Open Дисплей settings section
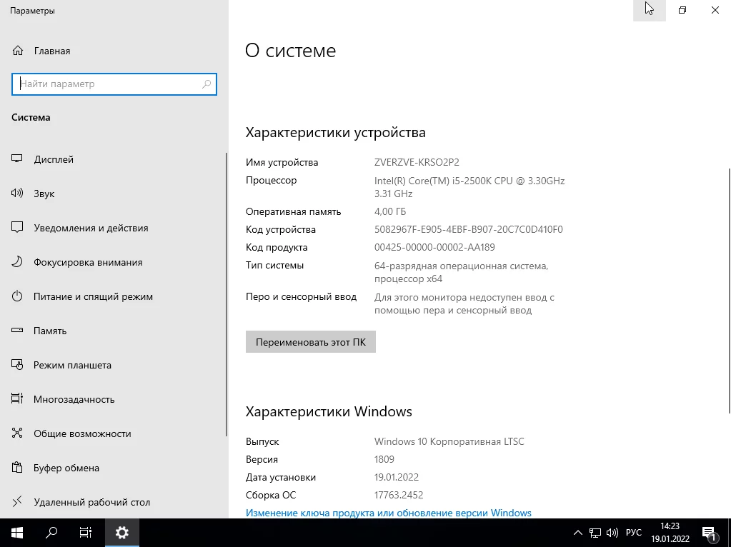 coord(54,159)
